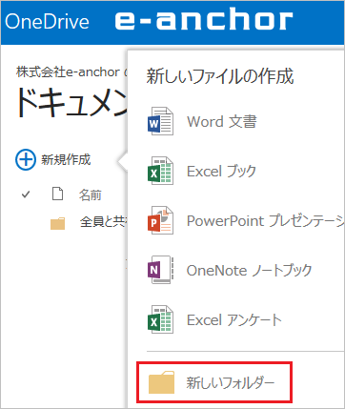Choose OneNote ノートブック label
The image size is (345, 409).
click(250, 270)
